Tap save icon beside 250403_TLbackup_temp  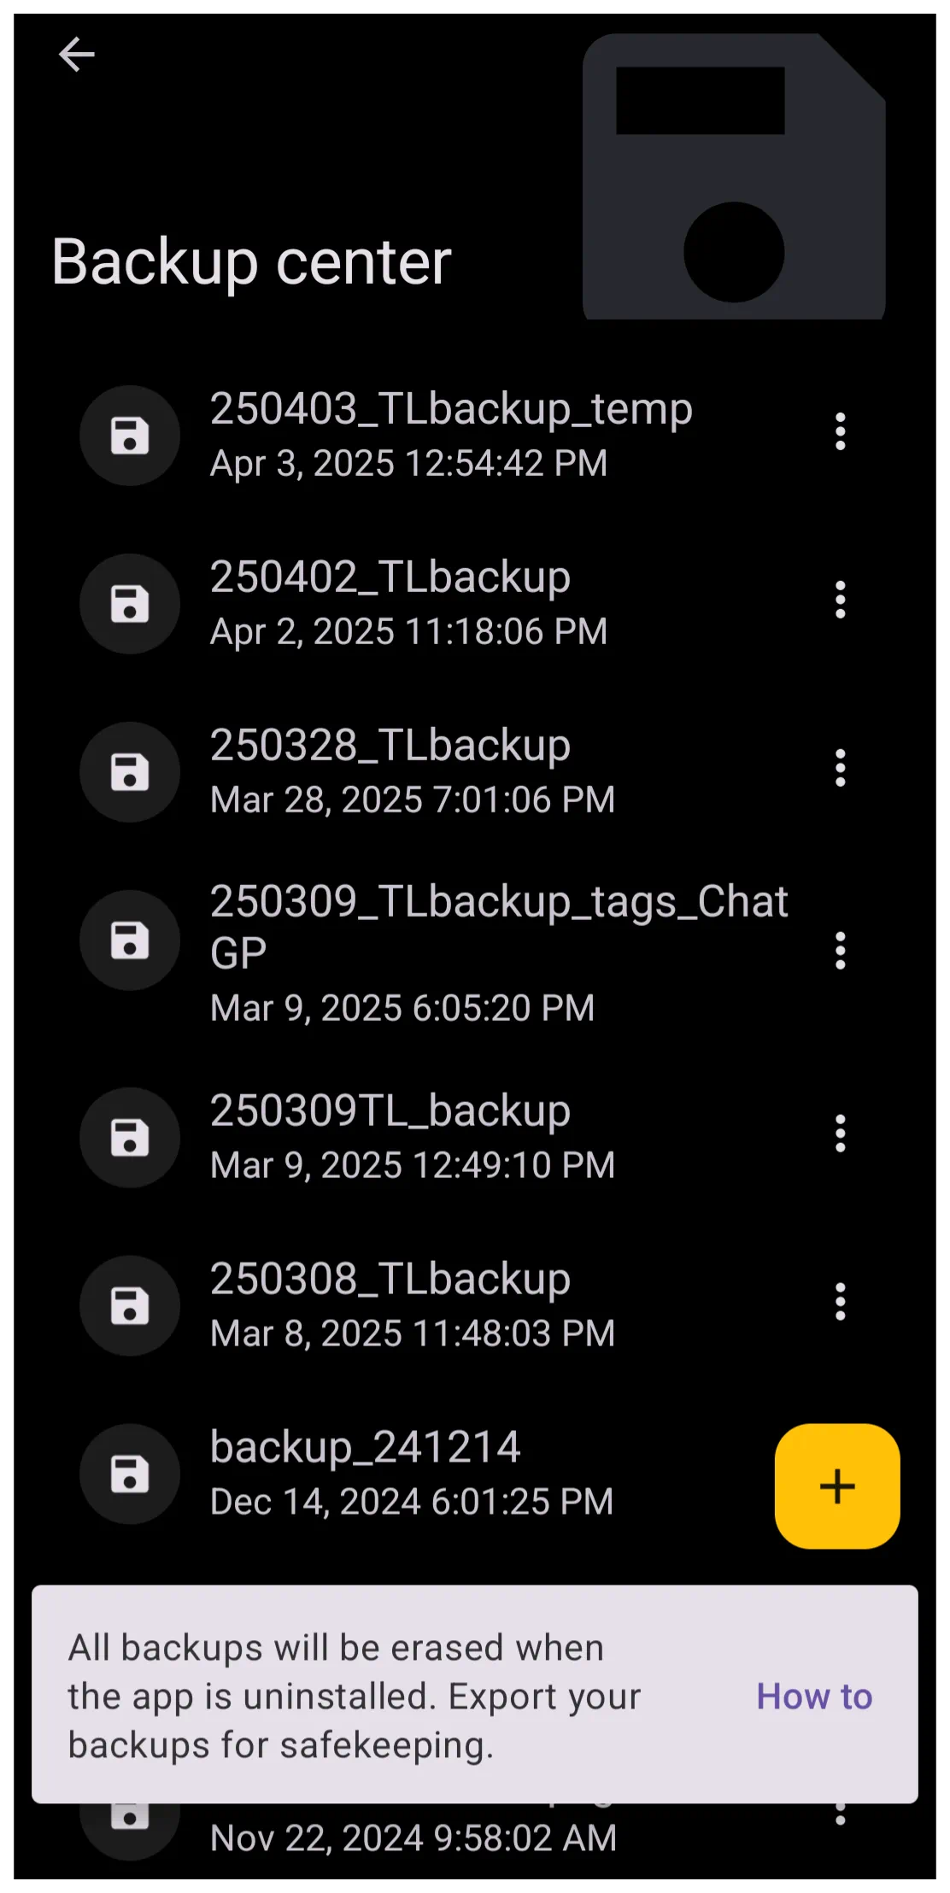[x=130, y=436]
